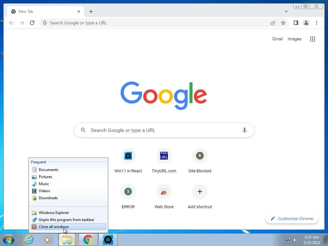The width and height of the screenshot is (328, 246).
Task: Select the New Tab tab
Action: click(x=45, y=12)
